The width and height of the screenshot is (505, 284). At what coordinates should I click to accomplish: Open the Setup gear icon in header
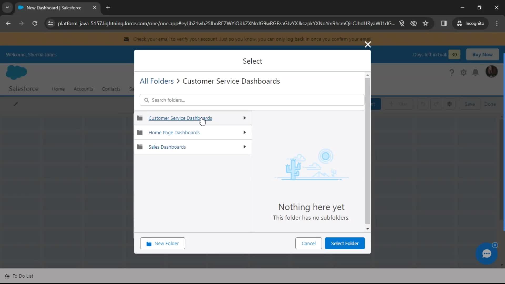[x=463, y=72]
